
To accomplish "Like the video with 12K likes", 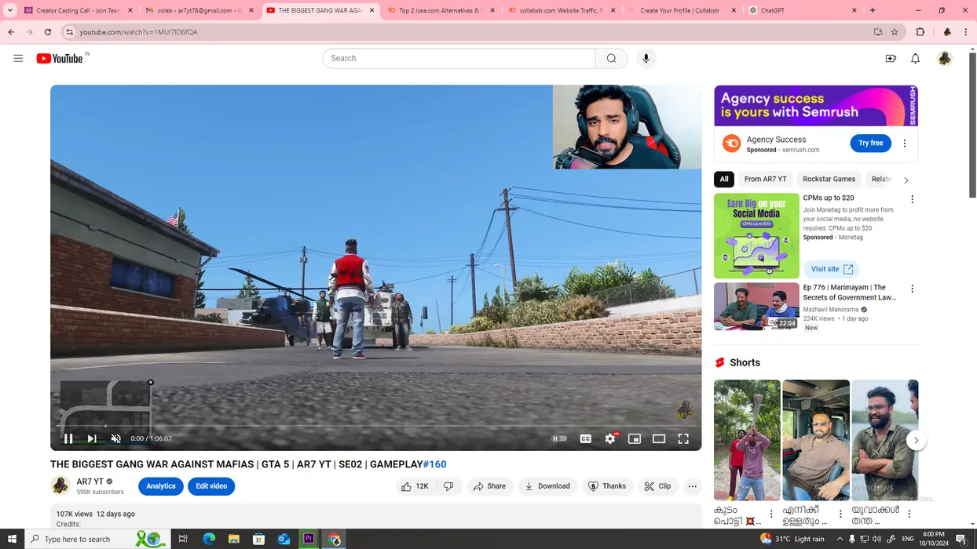I will pos(415,486).
